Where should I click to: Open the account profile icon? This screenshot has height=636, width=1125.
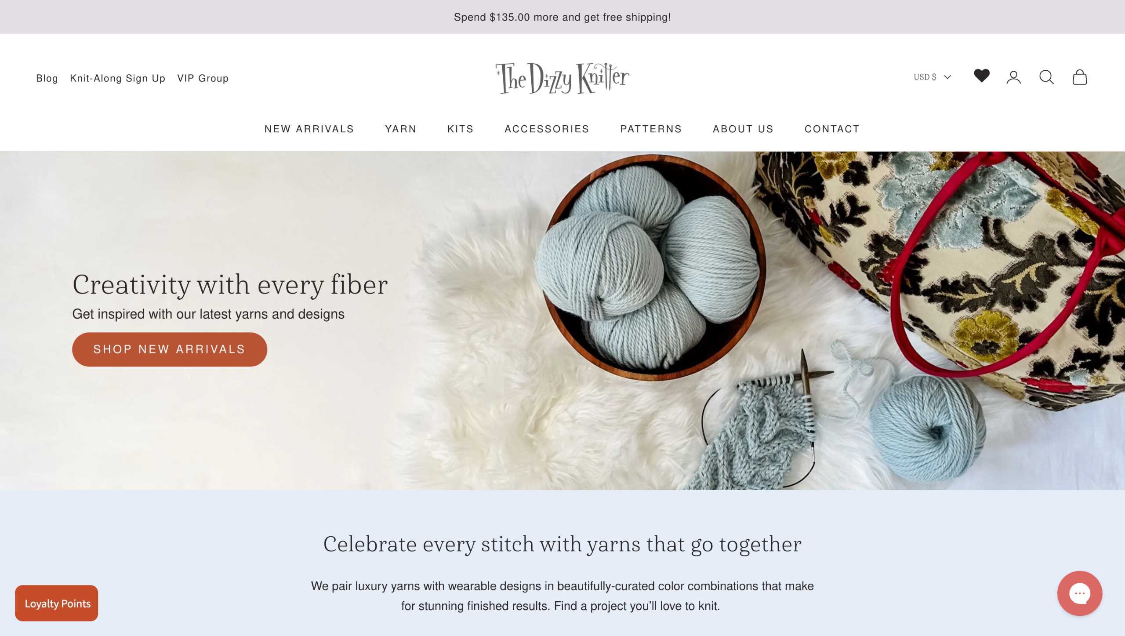tap(1013, 77)
